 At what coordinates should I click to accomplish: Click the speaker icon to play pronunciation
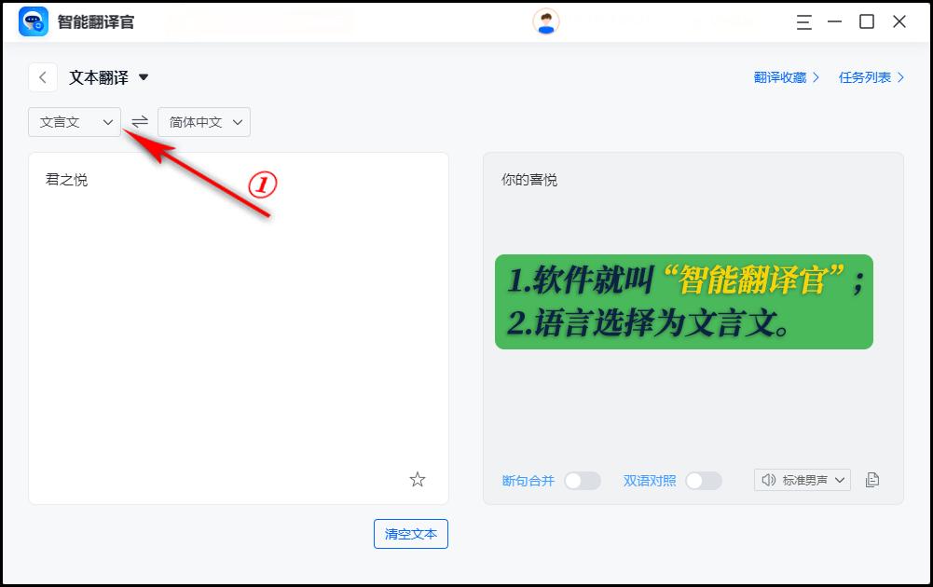click(x=768, y=480)
